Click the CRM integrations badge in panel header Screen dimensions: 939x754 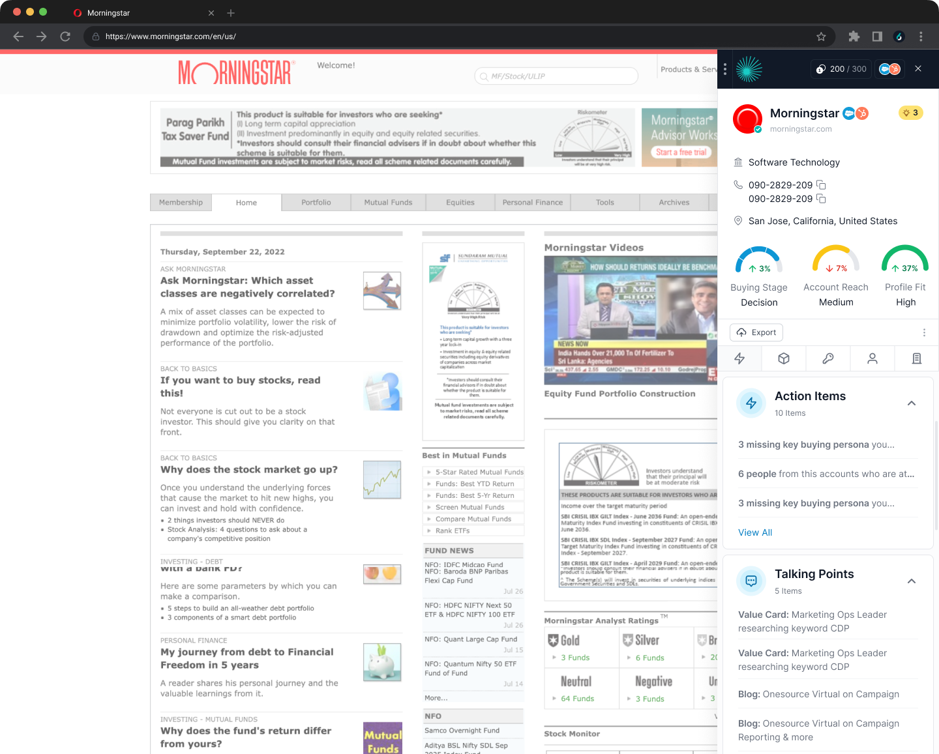(x=890, y=69)
